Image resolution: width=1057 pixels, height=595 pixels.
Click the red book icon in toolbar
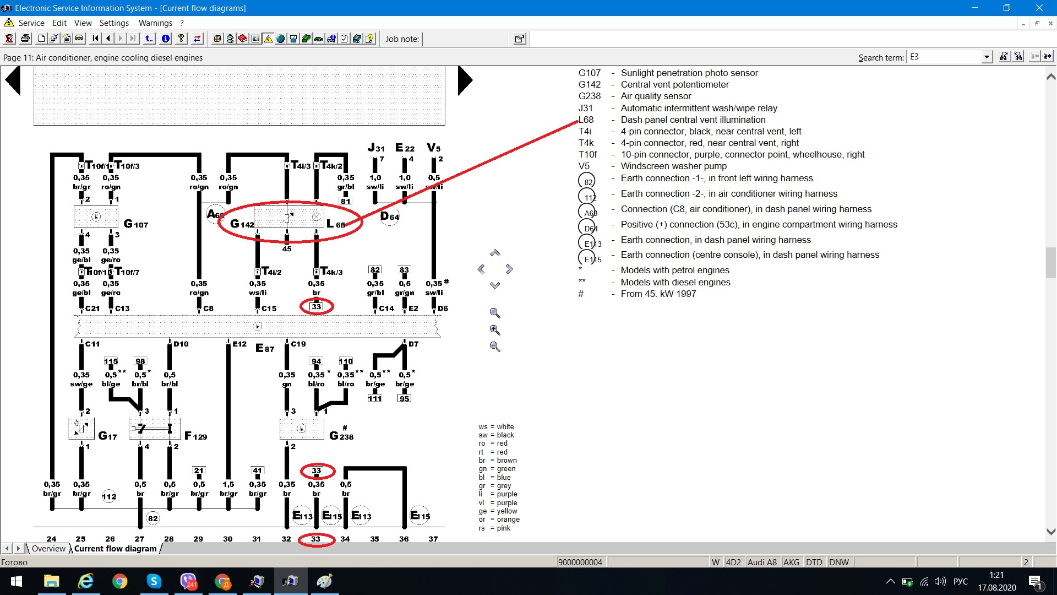242,39
